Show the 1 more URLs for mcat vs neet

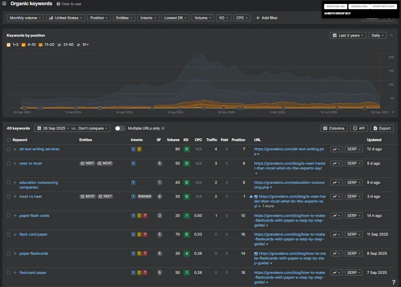pyautogui.click(x=268, y=206)
